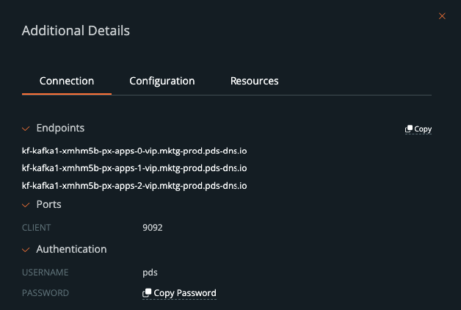Close the Additional Details dialog
461x310 pixels.
click(442, 16)
